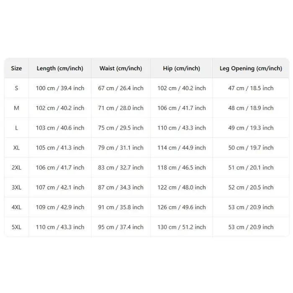Click the Leg Opening (cm/inch) header
Viewport: 293px width, 293px height.
251,68
